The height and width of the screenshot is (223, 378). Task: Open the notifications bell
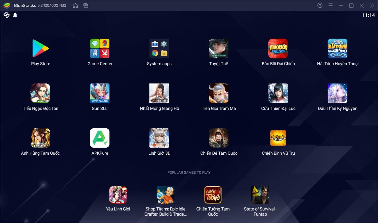pyautogui.click(x=15, y=15)
